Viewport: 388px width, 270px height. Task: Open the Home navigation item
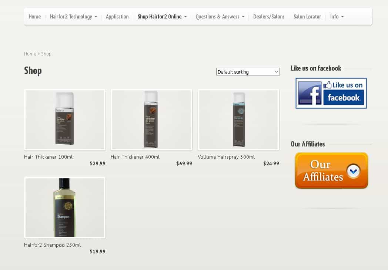[x=35, y=17]
